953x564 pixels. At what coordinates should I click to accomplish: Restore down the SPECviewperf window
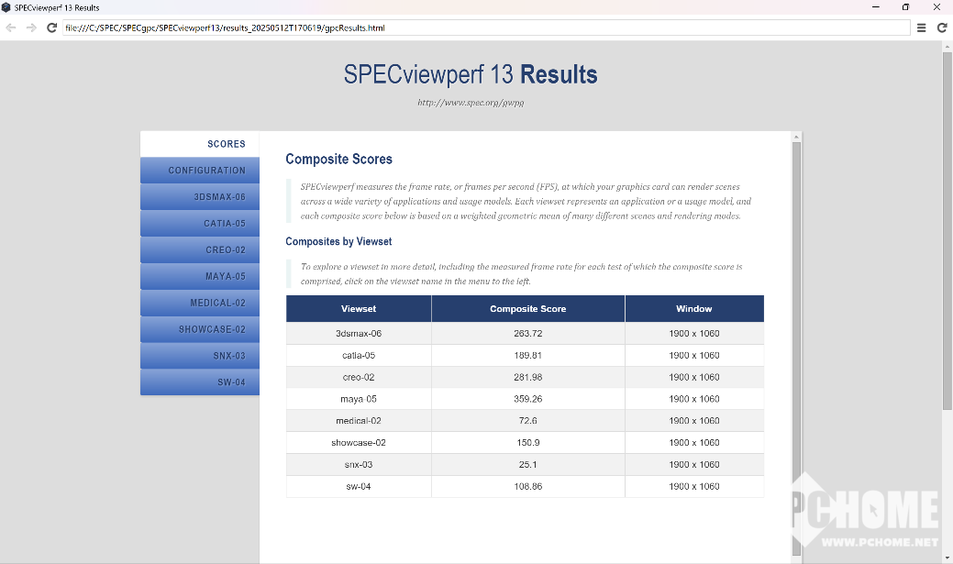[x=905, y=7]
